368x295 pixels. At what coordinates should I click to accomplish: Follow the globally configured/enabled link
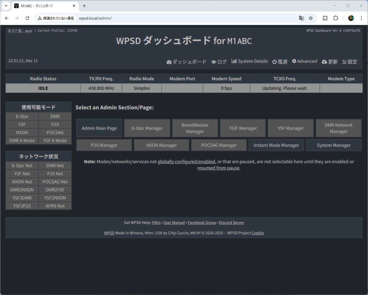tap(187, 162)
